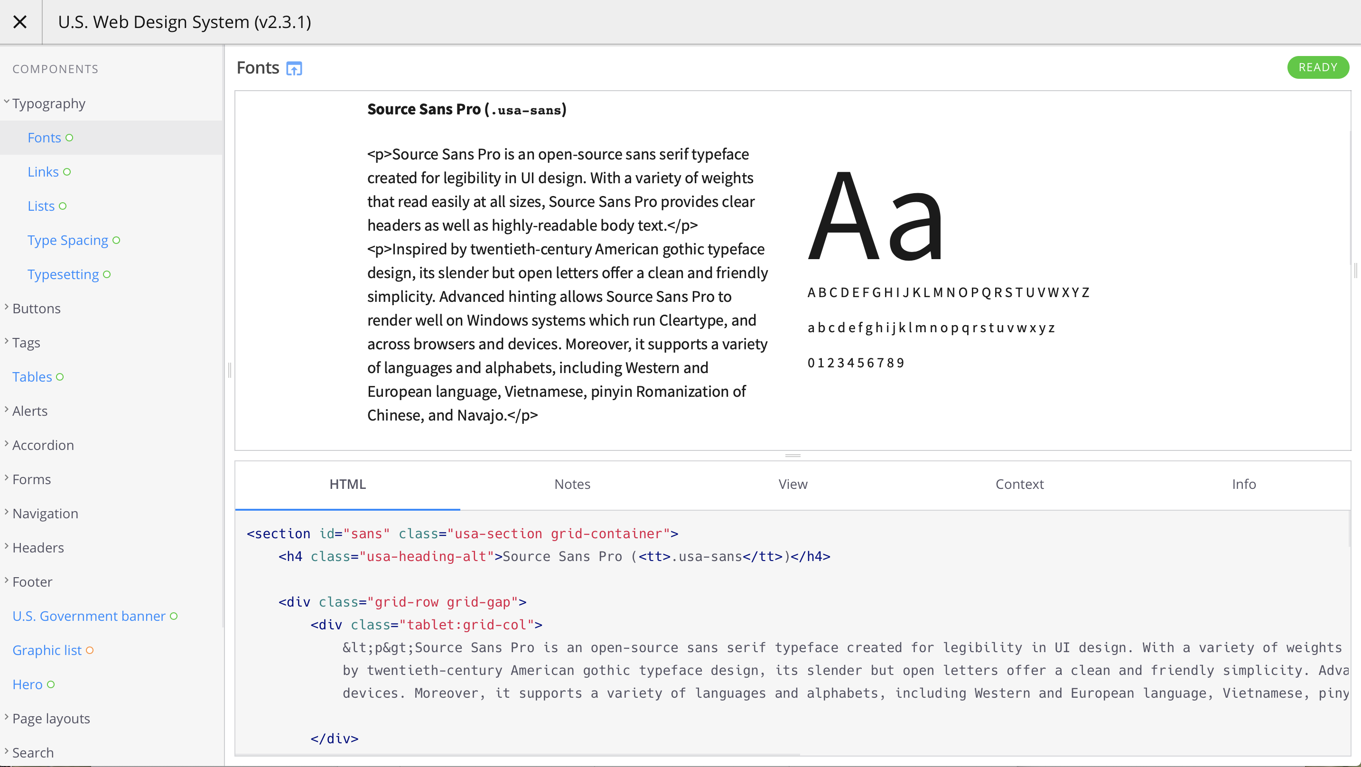The height and width of the screenshot is (767, 1361).
Task: Click the COMPONENTS sidebar heading
Action: point(56,69)
